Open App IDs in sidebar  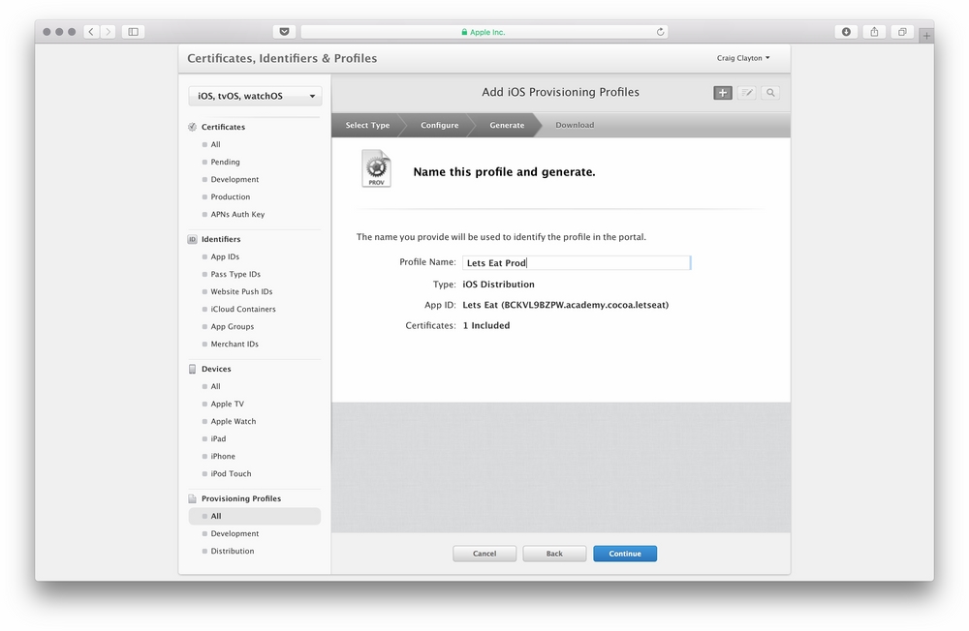(225, 256)
